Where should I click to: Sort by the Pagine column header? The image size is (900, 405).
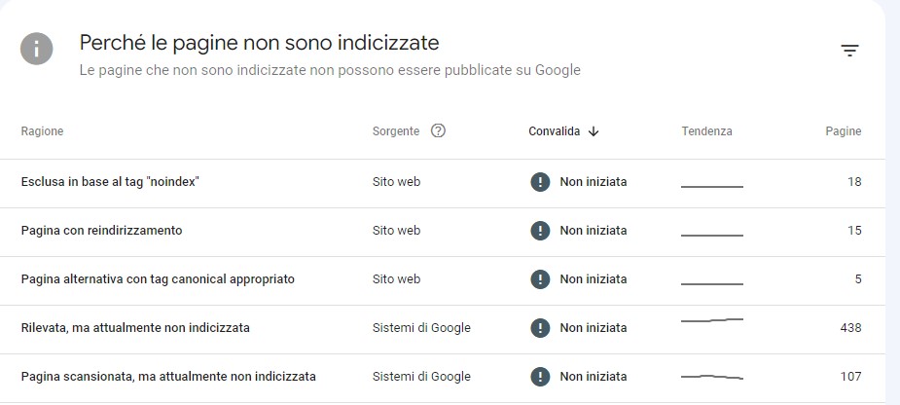(844, 131)
